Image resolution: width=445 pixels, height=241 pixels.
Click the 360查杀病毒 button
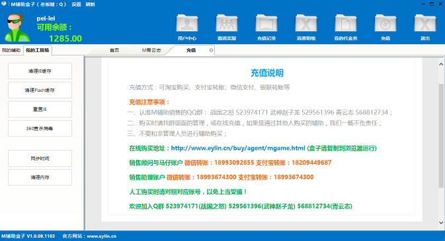coord(40,129)
